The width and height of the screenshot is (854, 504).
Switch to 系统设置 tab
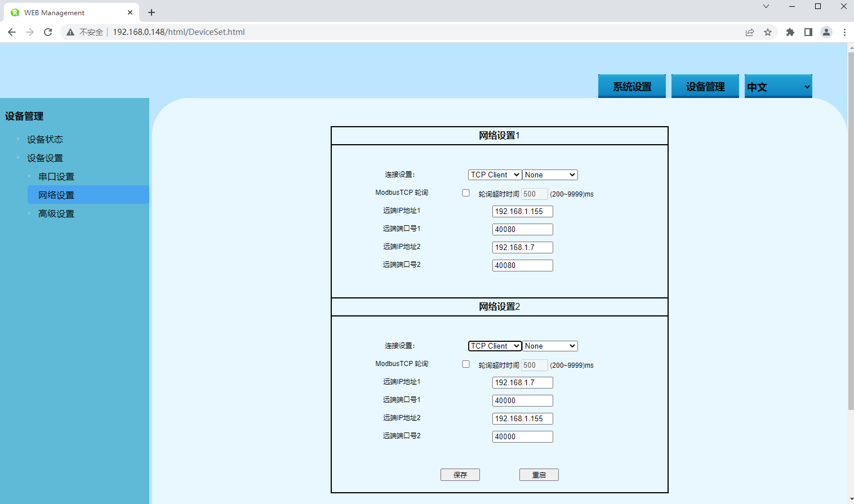click(631, 87)
